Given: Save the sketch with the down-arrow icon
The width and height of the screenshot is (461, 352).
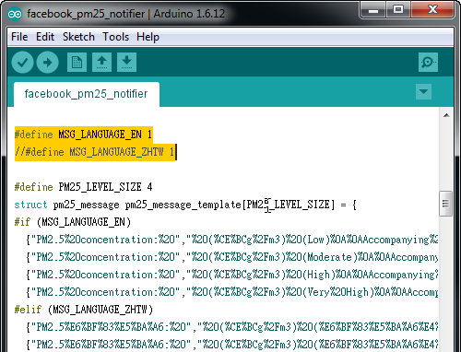Looking at the screenshot, I should click(x=126, y=63).
